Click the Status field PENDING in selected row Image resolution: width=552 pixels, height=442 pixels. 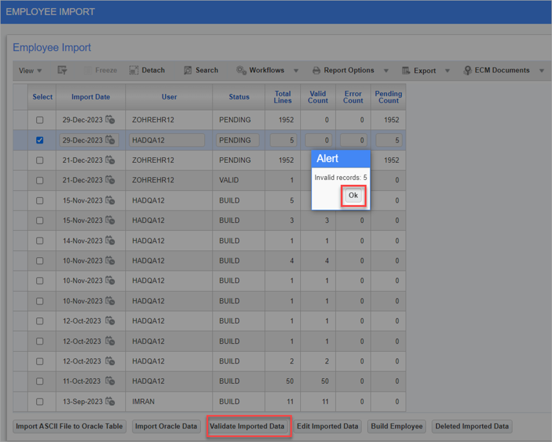coord(238,140)
